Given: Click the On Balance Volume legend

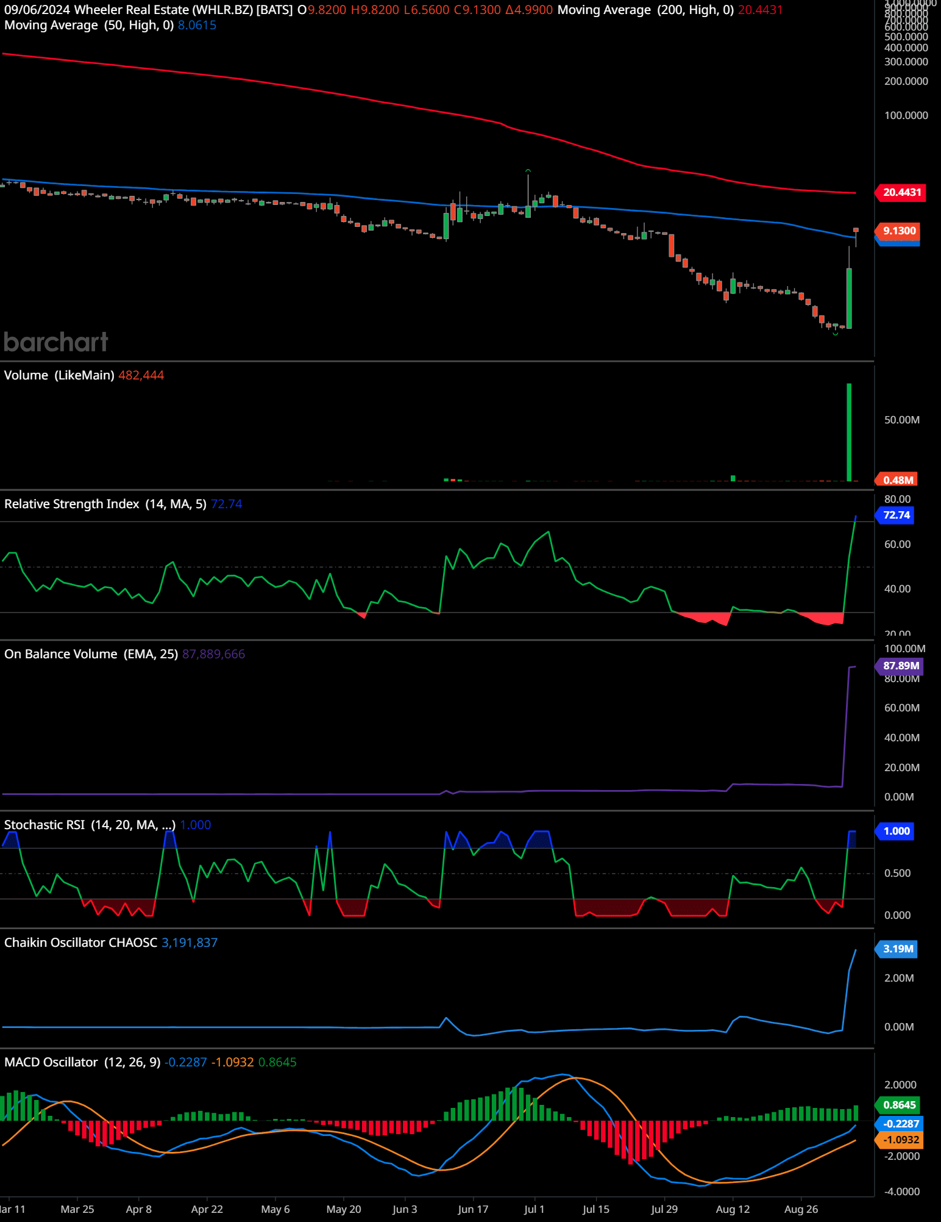Looking at the screenshot, I should 91,654.
